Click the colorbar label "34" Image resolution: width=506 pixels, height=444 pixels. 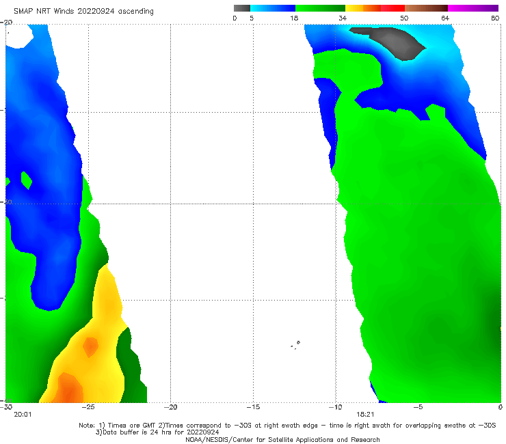[343, 18]
